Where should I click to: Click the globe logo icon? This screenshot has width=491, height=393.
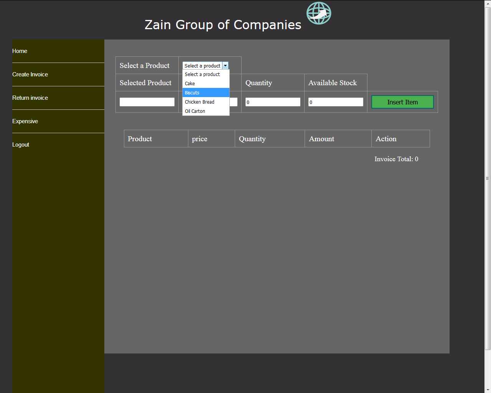click(x=319, y=13)
